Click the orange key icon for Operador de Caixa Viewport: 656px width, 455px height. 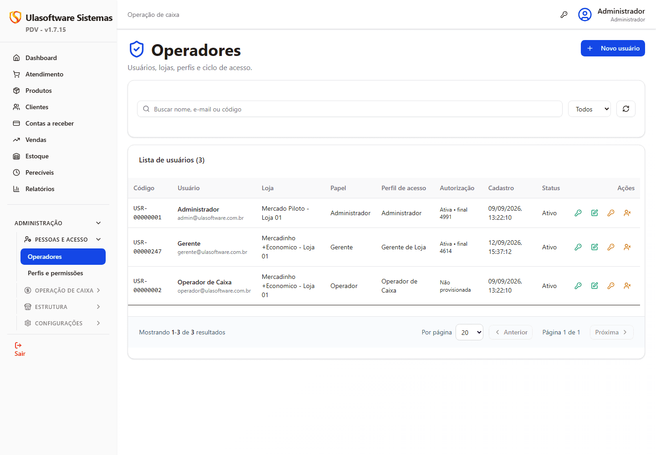(x=611, y=286)
